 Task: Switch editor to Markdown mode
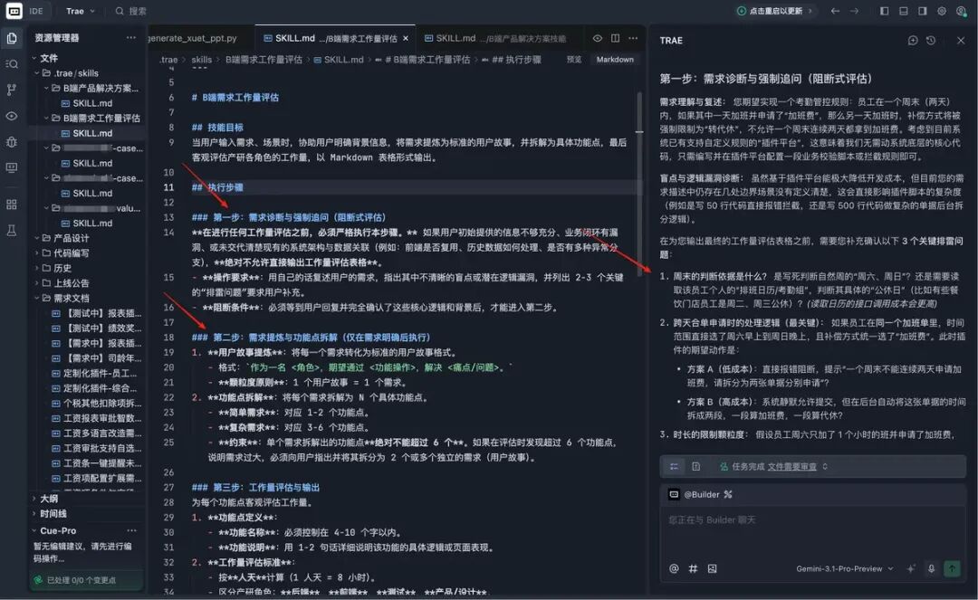tap(615, 59)
